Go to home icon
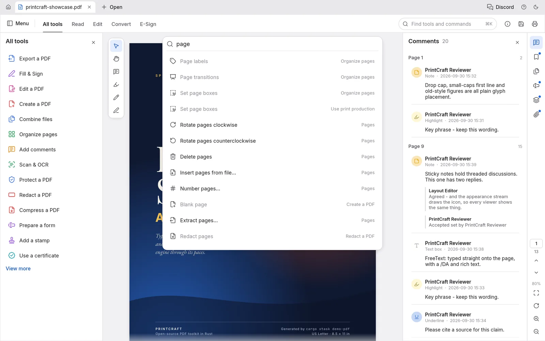Screen dimensions: 545x341 coord(8,7)
